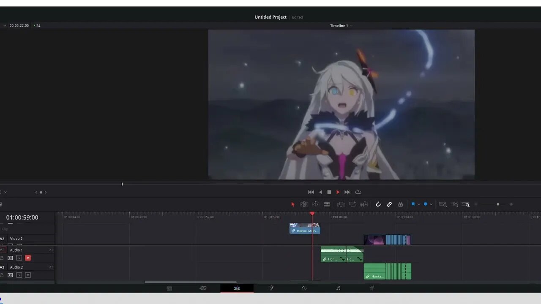Click the source duration timecode 00:05:22:00
The image size is (541, 304).
coord(19,26)
